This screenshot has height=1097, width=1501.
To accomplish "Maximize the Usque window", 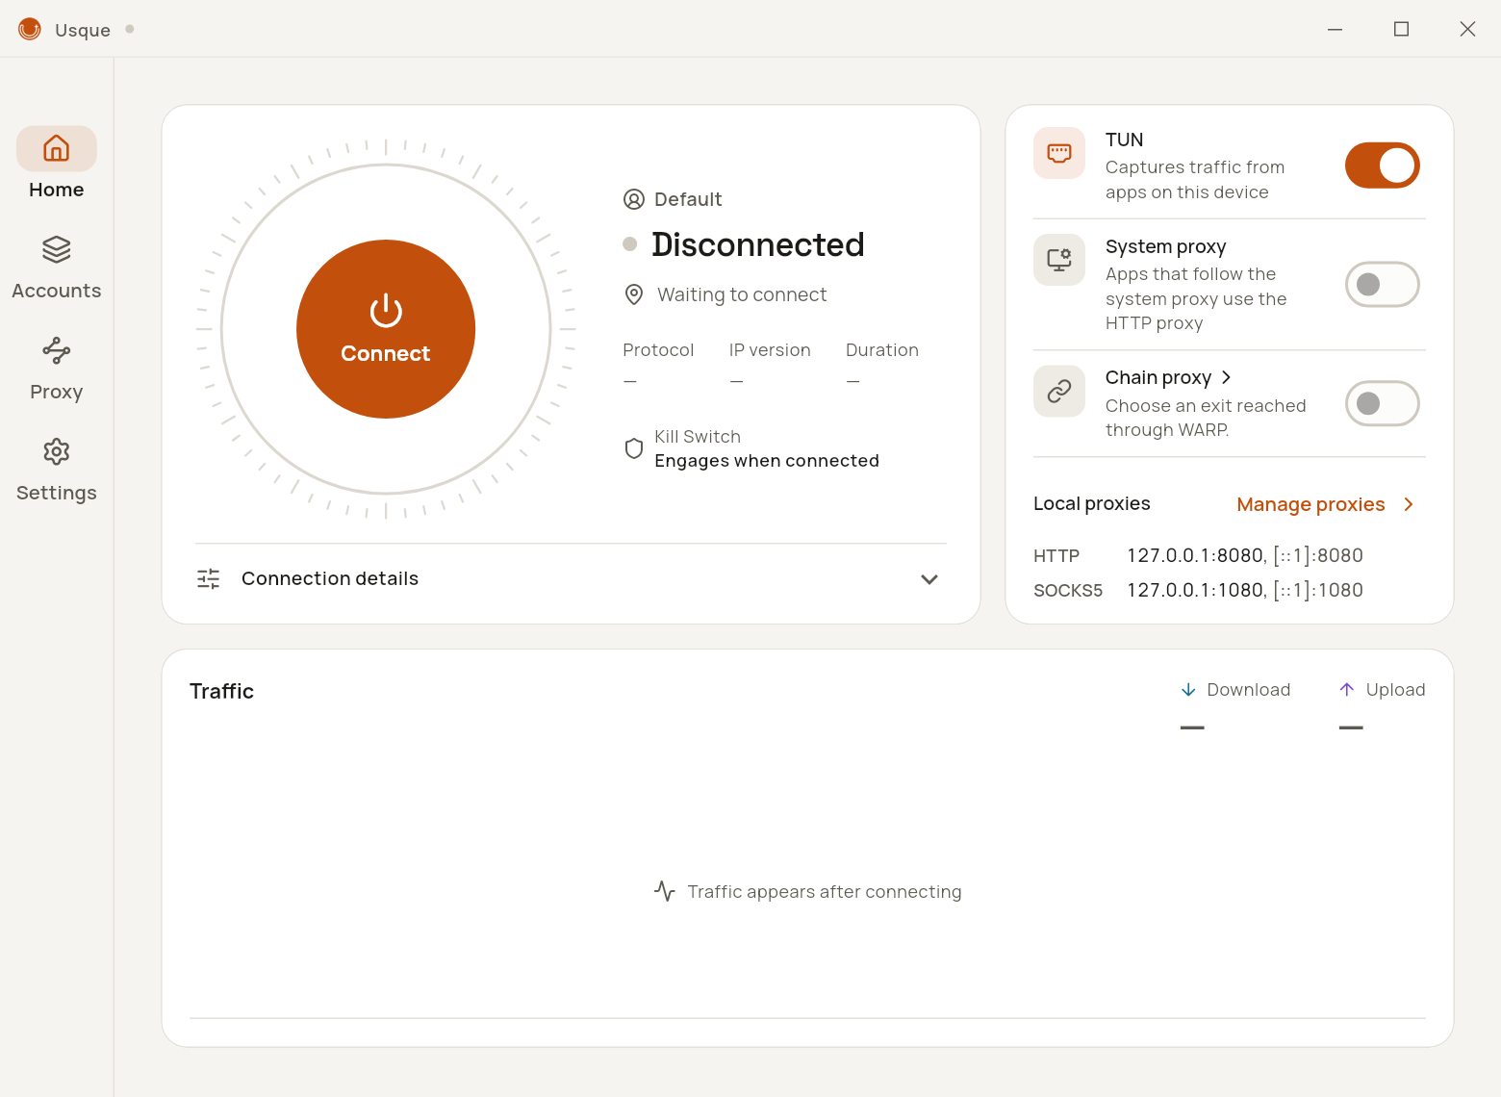I will [1401, 29].
